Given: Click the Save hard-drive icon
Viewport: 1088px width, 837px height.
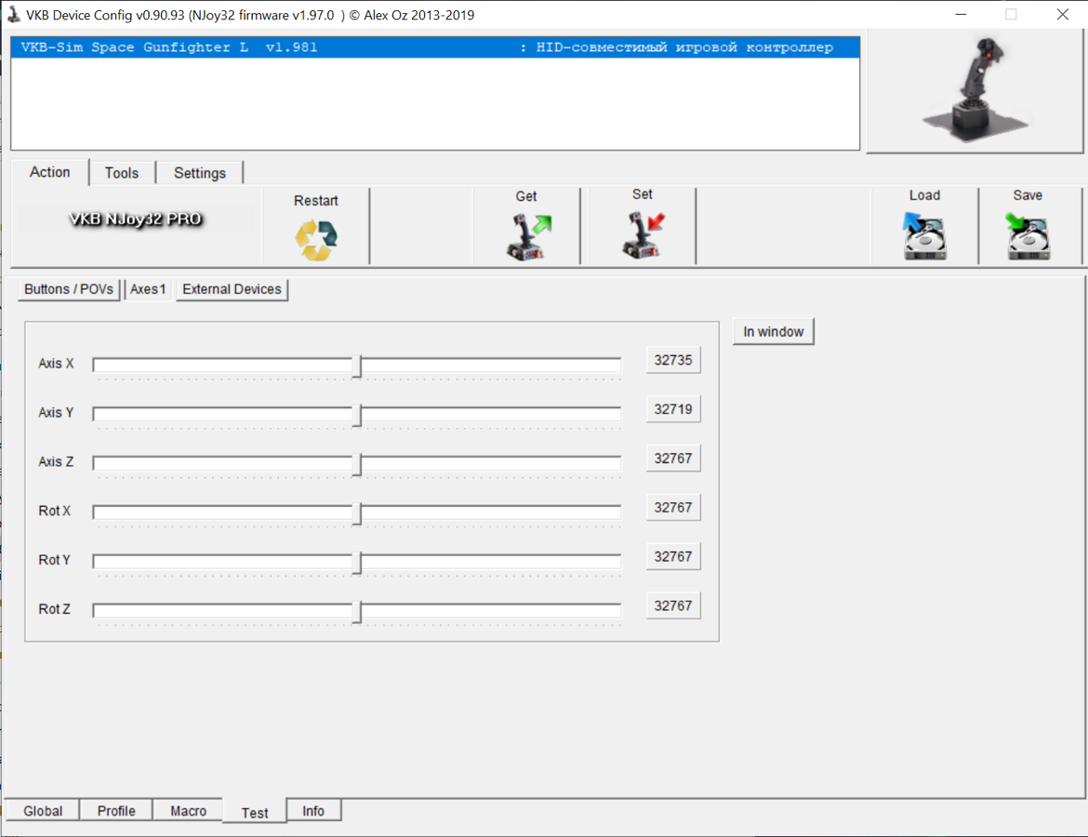Looking at the screenshot, I should pos(1028,236).
